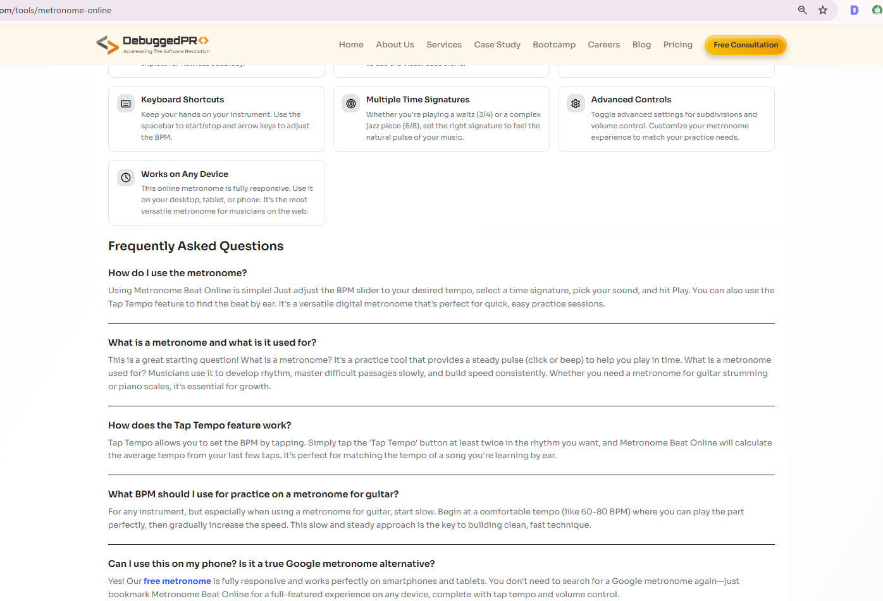This screenshot has width=883, height=601.
Task: Click the Keyboard Shortcuts heading
Action: (x=182, y=99)
